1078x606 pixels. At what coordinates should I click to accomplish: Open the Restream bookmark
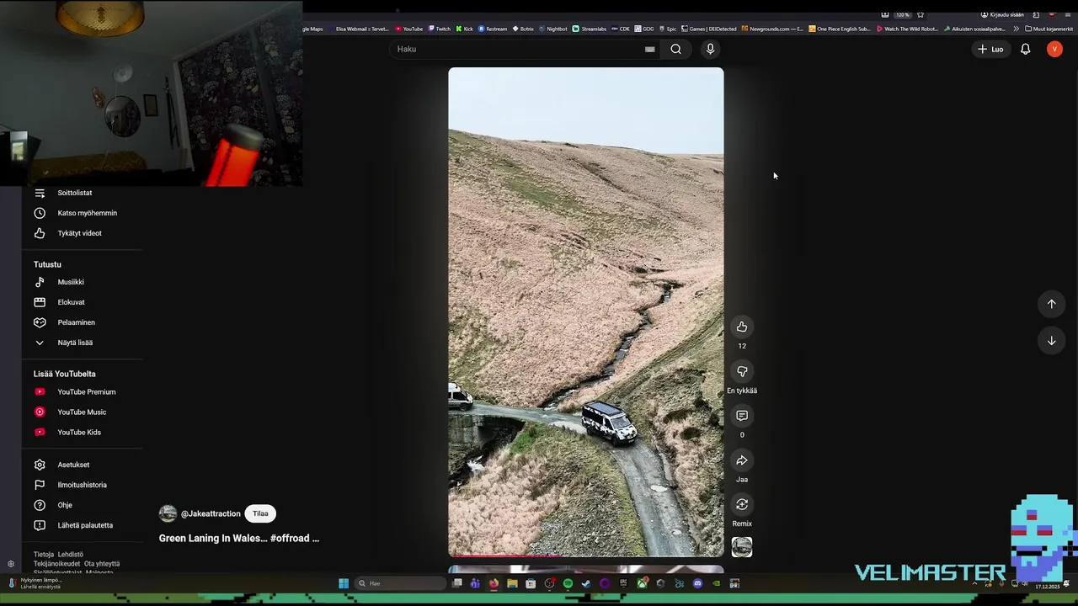[x=493, y=29]
